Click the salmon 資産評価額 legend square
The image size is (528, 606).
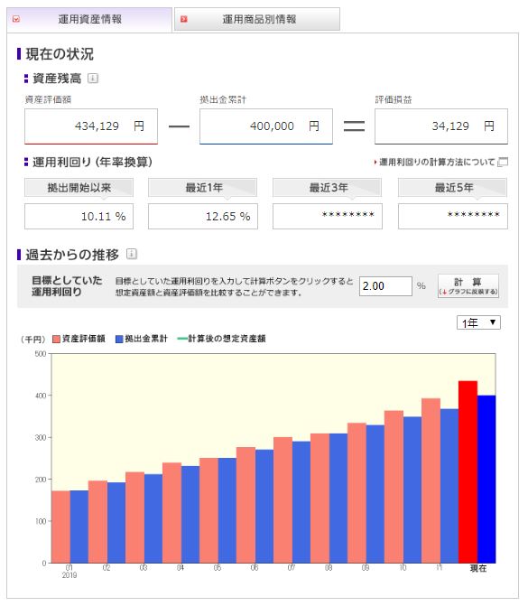56,339
